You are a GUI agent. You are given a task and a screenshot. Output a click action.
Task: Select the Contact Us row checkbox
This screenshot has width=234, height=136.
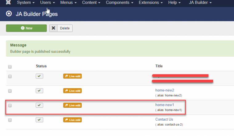coord(10,120)
